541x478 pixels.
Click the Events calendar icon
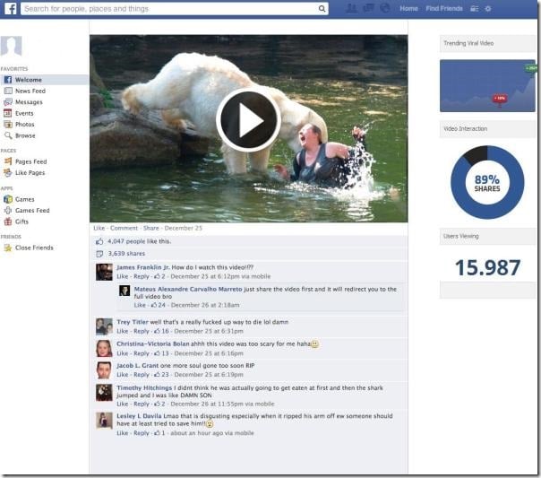point(7,113)
